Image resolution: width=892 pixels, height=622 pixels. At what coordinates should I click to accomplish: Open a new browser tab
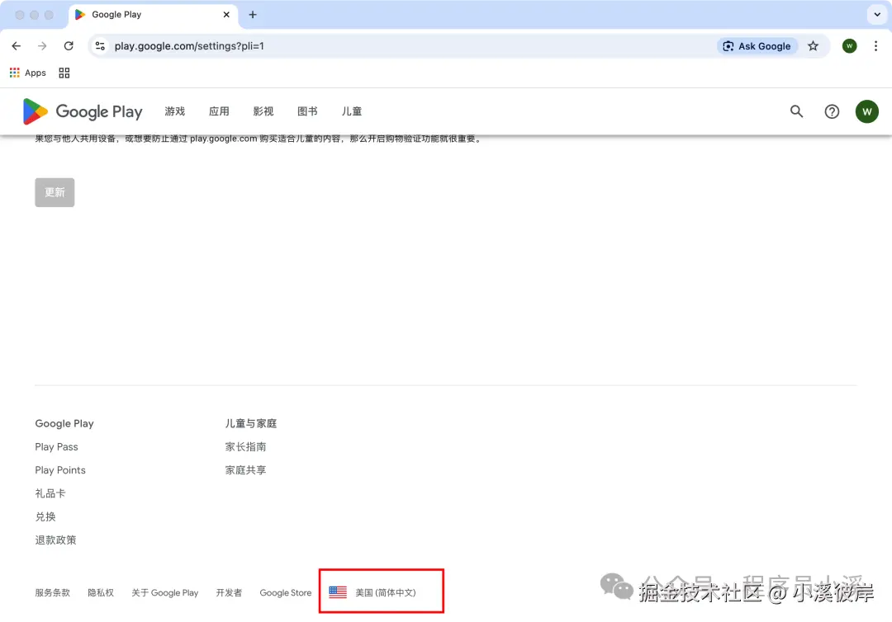(253, 14)
